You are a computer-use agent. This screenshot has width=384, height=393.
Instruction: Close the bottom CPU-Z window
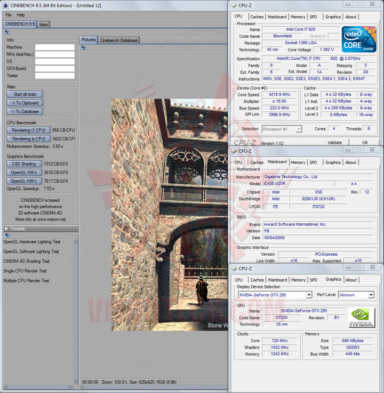[x=372, y=267]
